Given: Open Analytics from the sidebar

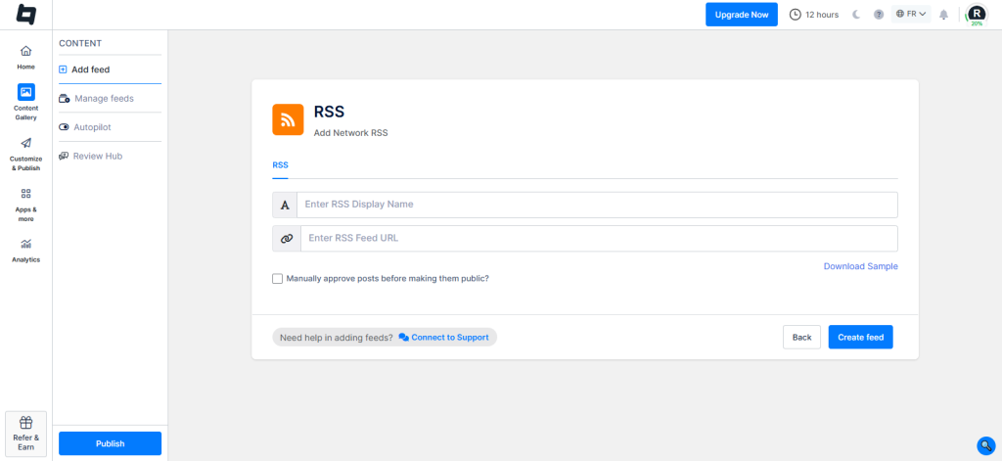Looking at the screenshot, I should 25,245.
